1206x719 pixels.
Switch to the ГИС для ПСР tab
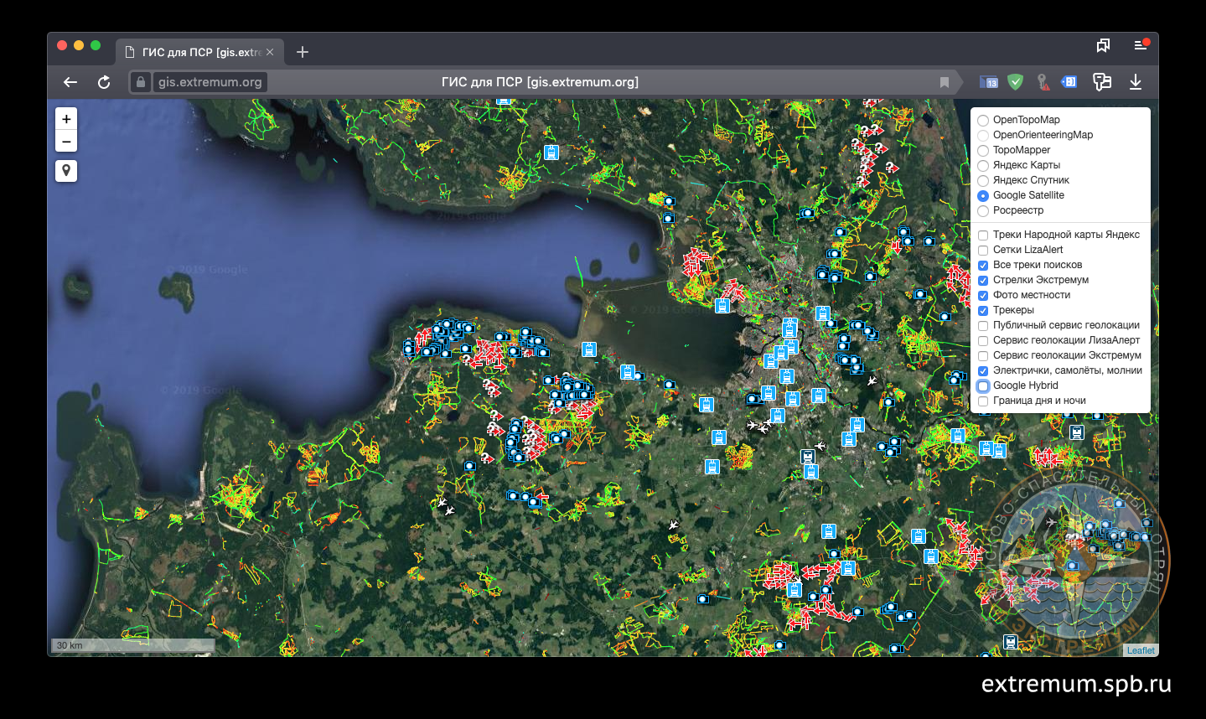coord(201,52)
